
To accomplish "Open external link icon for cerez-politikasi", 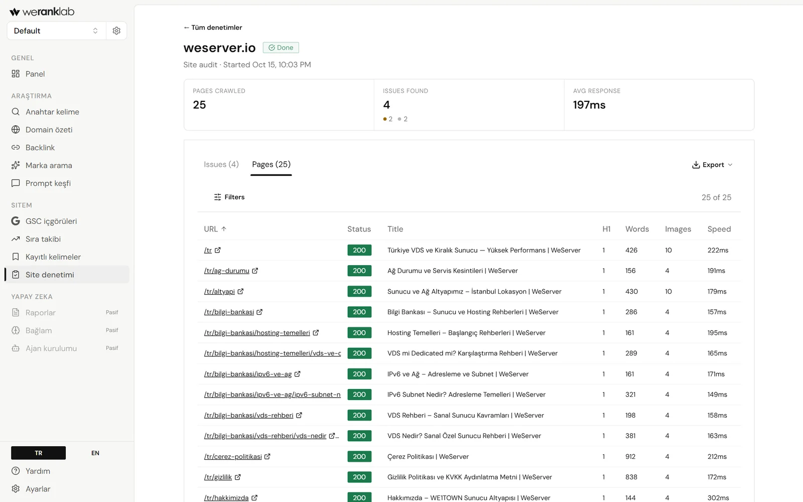I will click(267, 456).
